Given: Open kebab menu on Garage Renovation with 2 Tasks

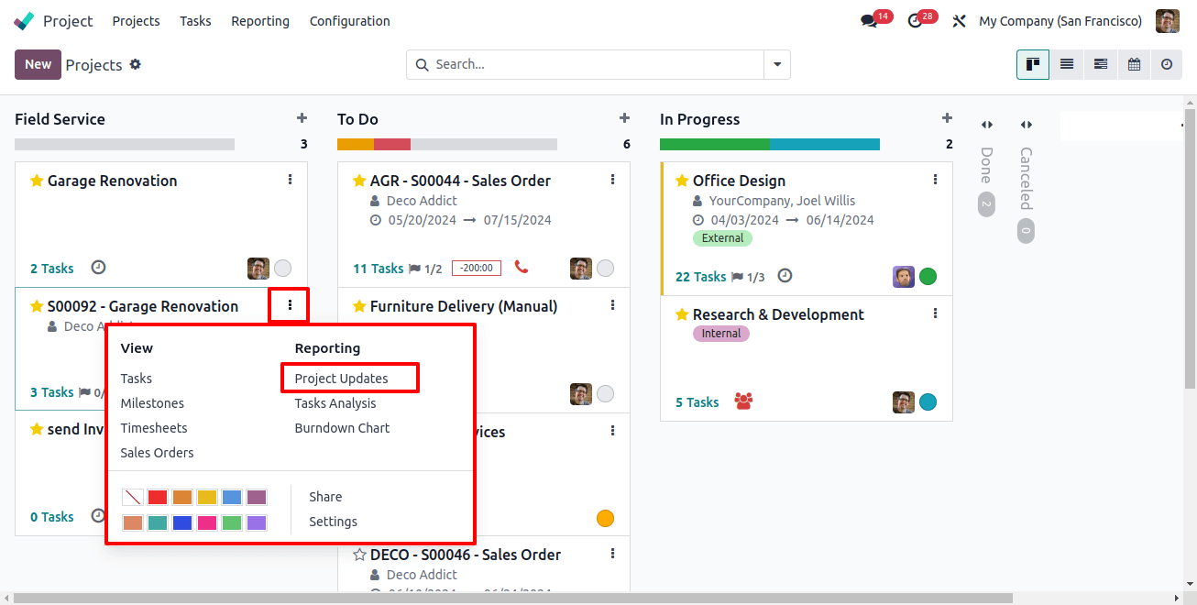Looking at the screenshot, I should [291, 180].
